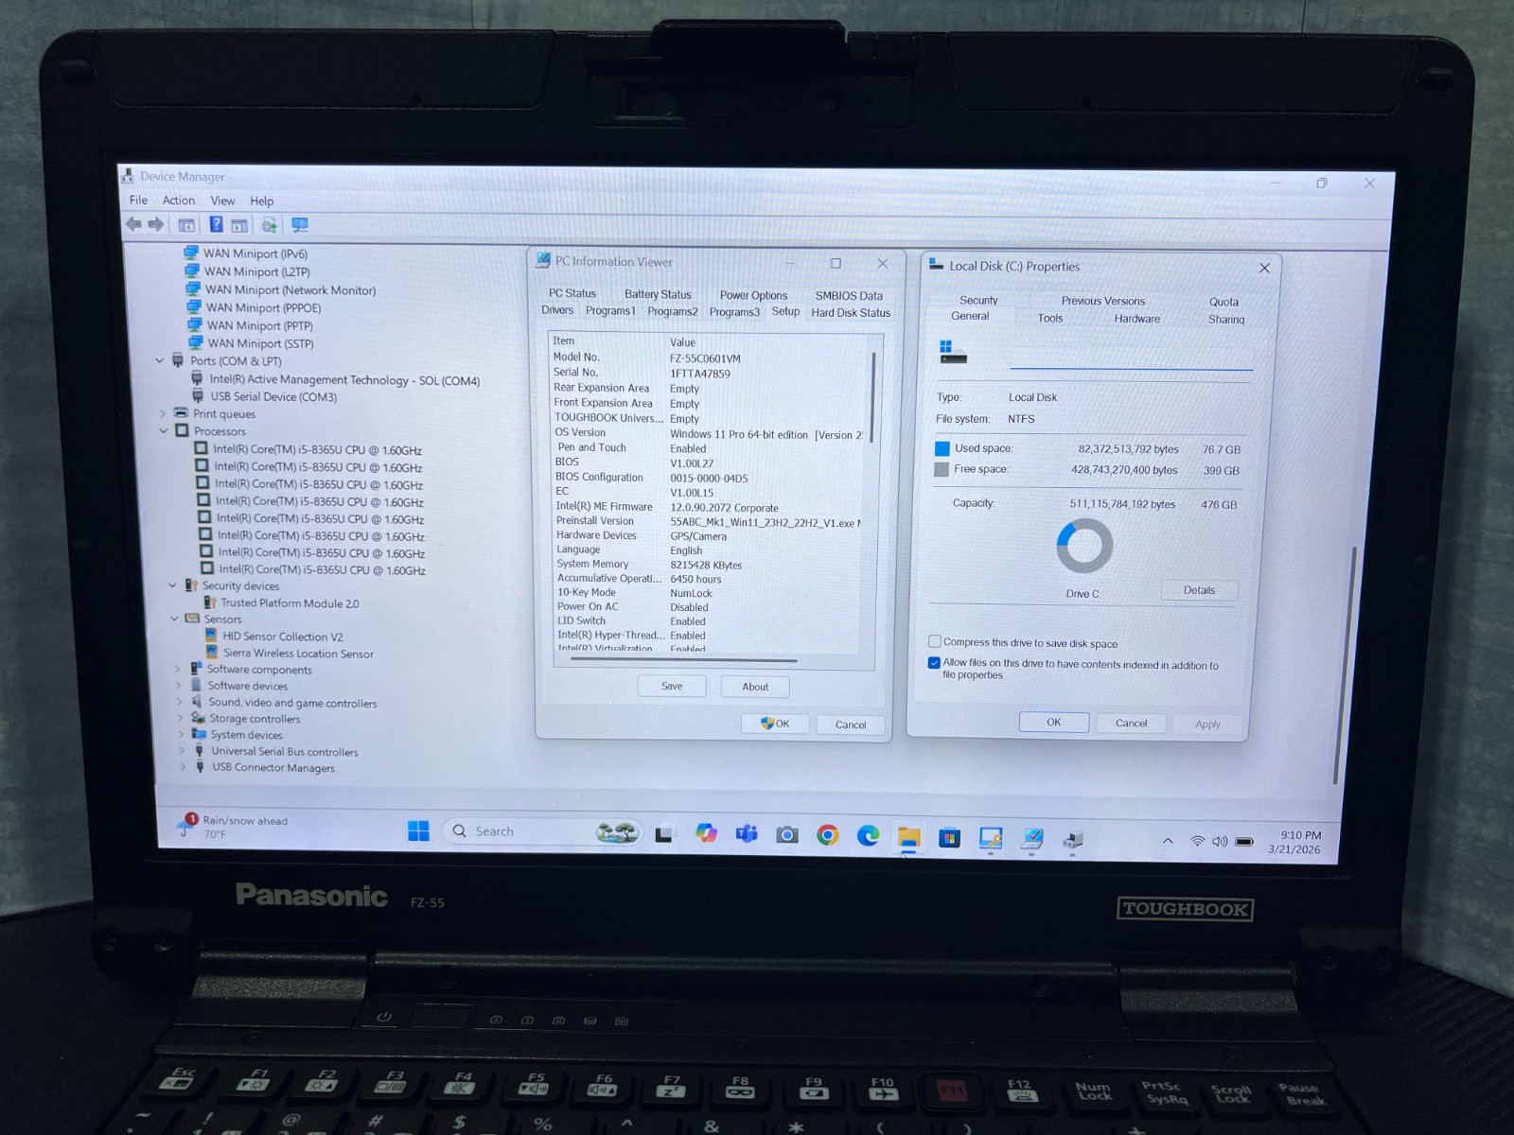Collapse the Processors node
This screenshot has width=1514, height=1135.
[164, 430]
